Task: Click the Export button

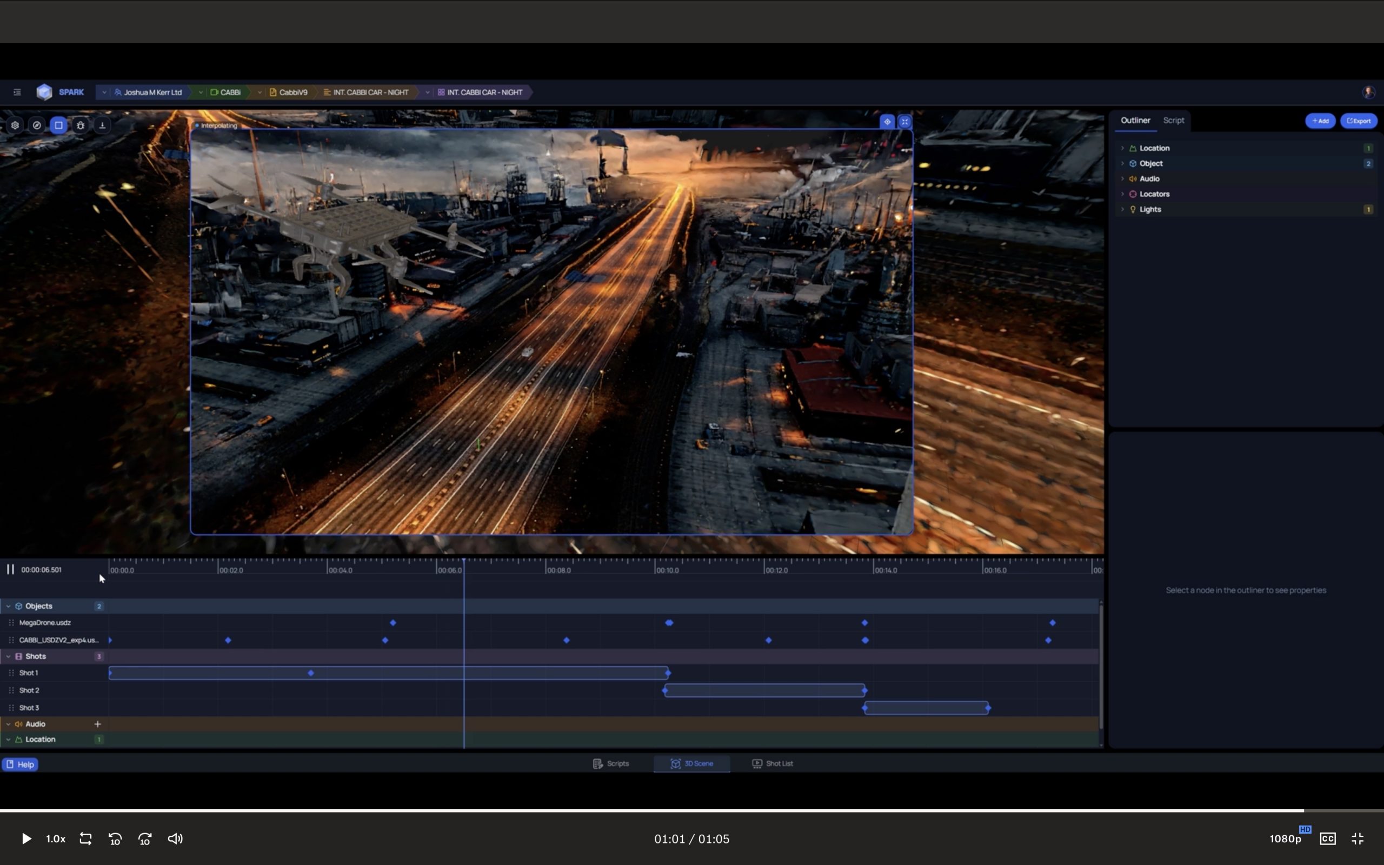Action: click(1358, 121)
